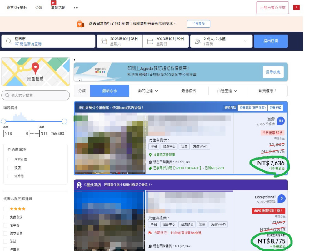This screenshot has height=251, width=320.
Task: Click the 輸入文字搜尋 text search field
Action: [36, 95]
